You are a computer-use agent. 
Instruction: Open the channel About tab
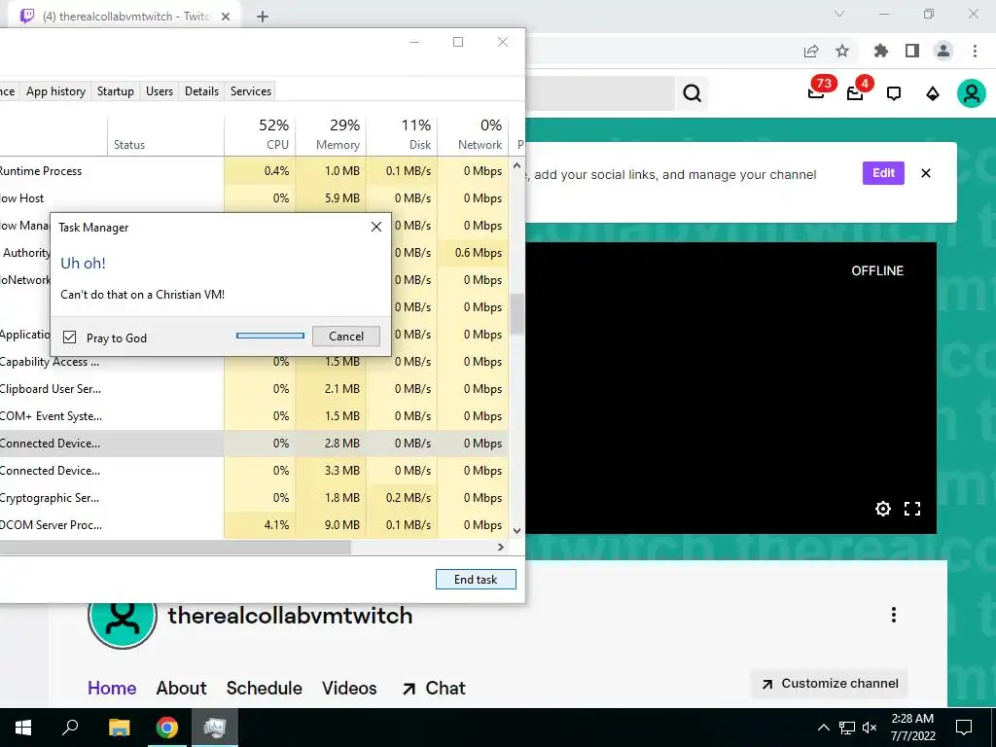182,688
